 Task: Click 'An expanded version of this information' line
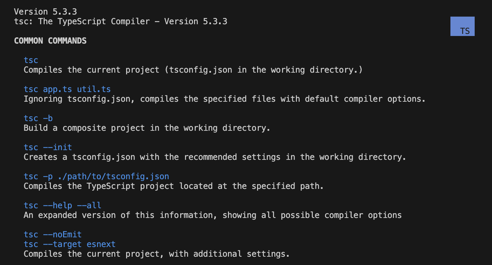(213, 215)
